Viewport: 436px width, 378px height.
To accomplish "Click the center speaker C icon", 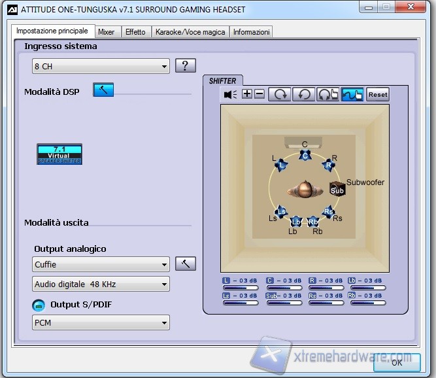I will coord(305,155).
